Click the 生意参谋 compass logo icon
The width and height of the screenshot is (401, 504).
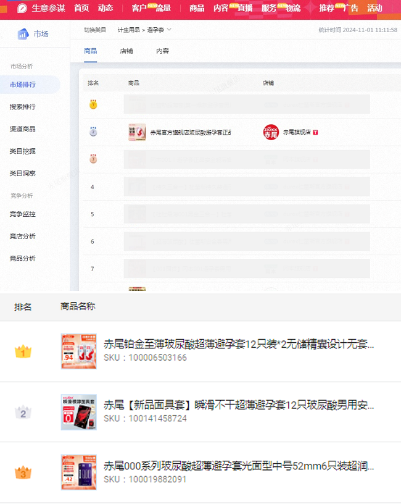coord(22,8)
